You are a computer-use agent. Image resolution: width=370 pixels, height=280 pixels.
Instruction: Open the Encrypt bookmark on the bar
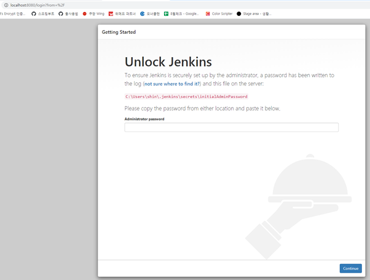[13, 14]
